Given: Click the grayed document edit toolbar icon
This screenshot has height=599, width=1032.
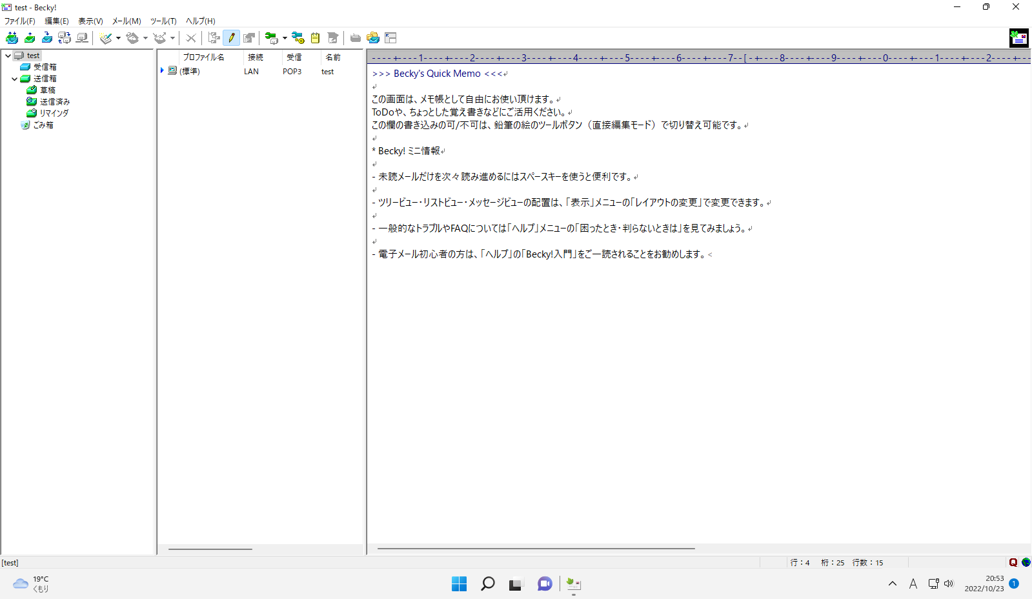Looking at the screenshot, I should point(332,38).
